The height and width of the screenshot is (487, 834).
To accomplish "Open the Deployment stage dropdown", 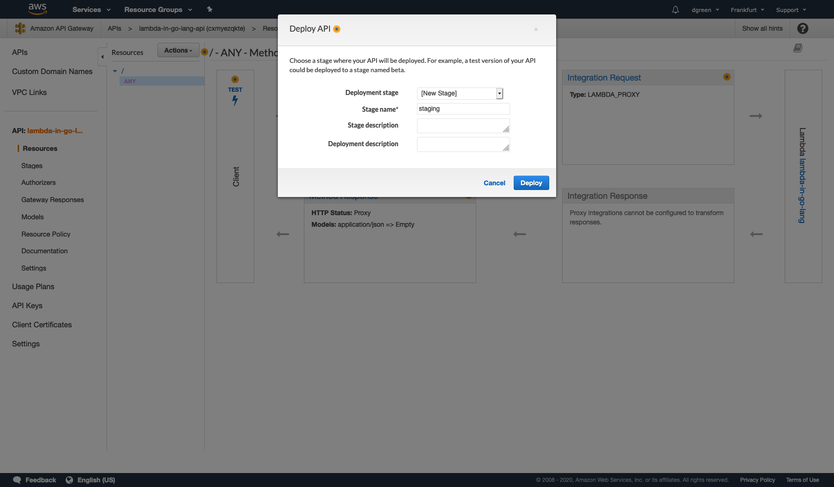I will (460, 93).
